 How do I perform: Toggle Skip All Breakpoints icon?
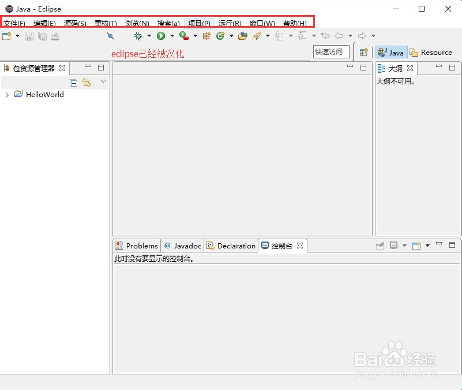click(111, 36)
